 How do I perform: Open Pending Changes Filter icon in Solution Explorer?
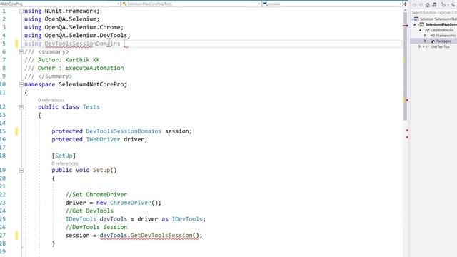coord(443,5)
